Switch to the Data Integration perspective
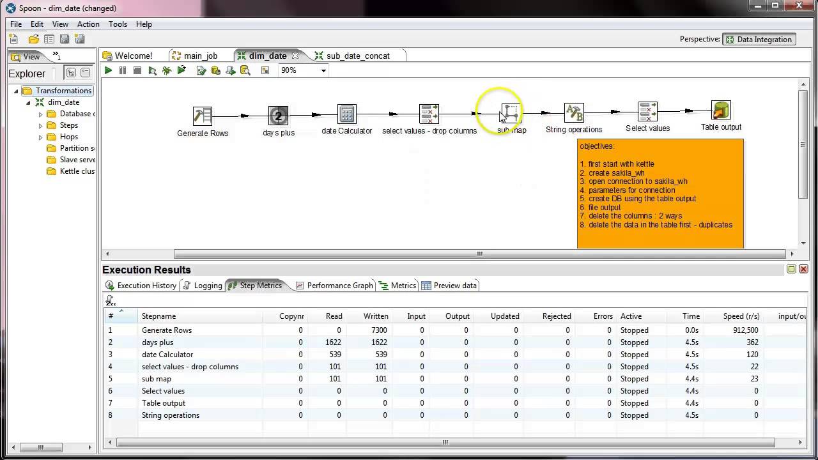 click(x=759, y=39)
